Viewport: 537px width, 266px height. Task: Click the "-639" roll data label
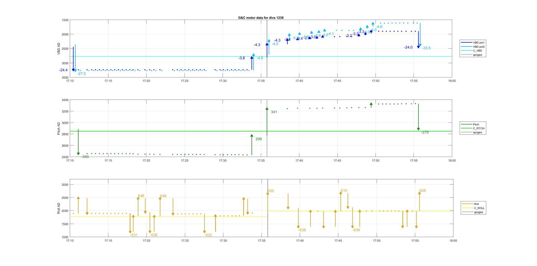click(356, 230)
